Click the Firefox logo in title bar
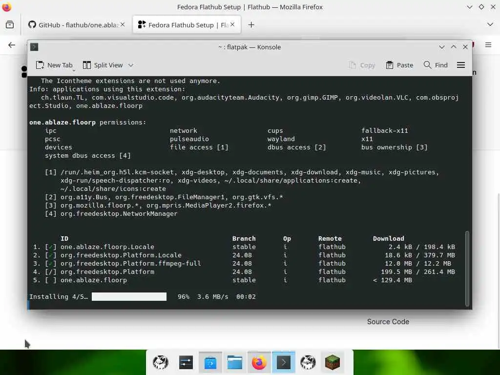 point(7,7)
